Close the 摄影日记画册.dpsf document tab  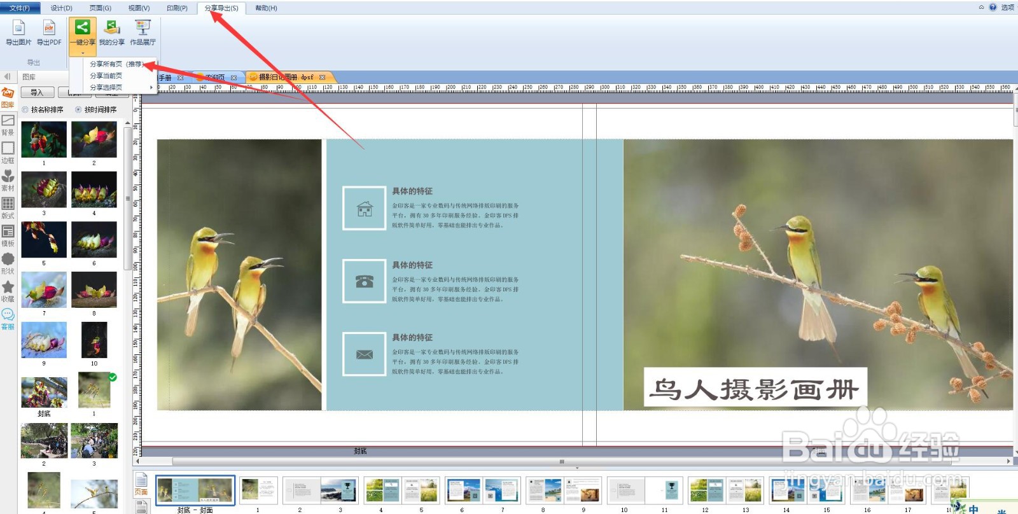[323, 78]
